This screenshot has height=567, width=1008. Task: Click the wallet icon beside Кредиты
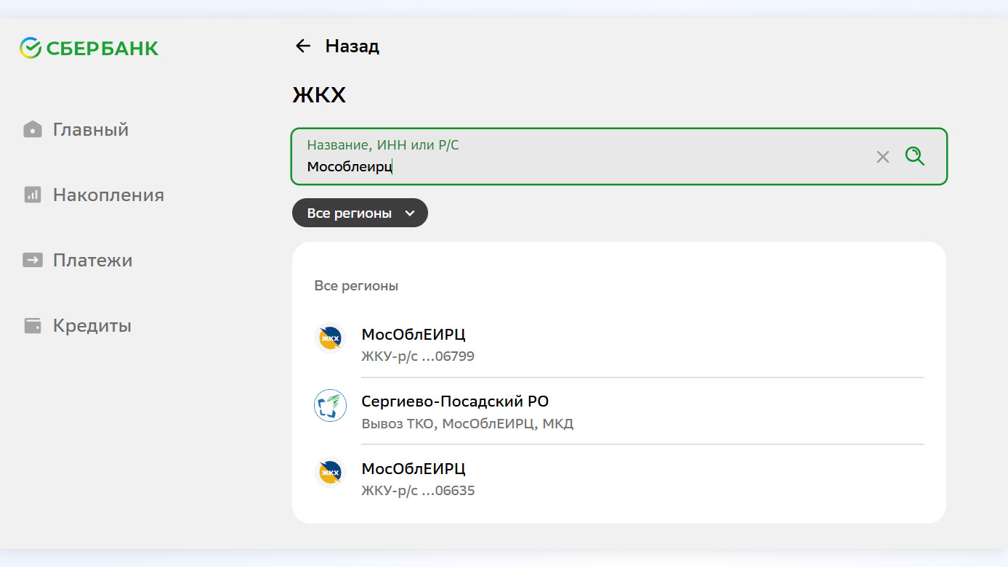[33, 326]
